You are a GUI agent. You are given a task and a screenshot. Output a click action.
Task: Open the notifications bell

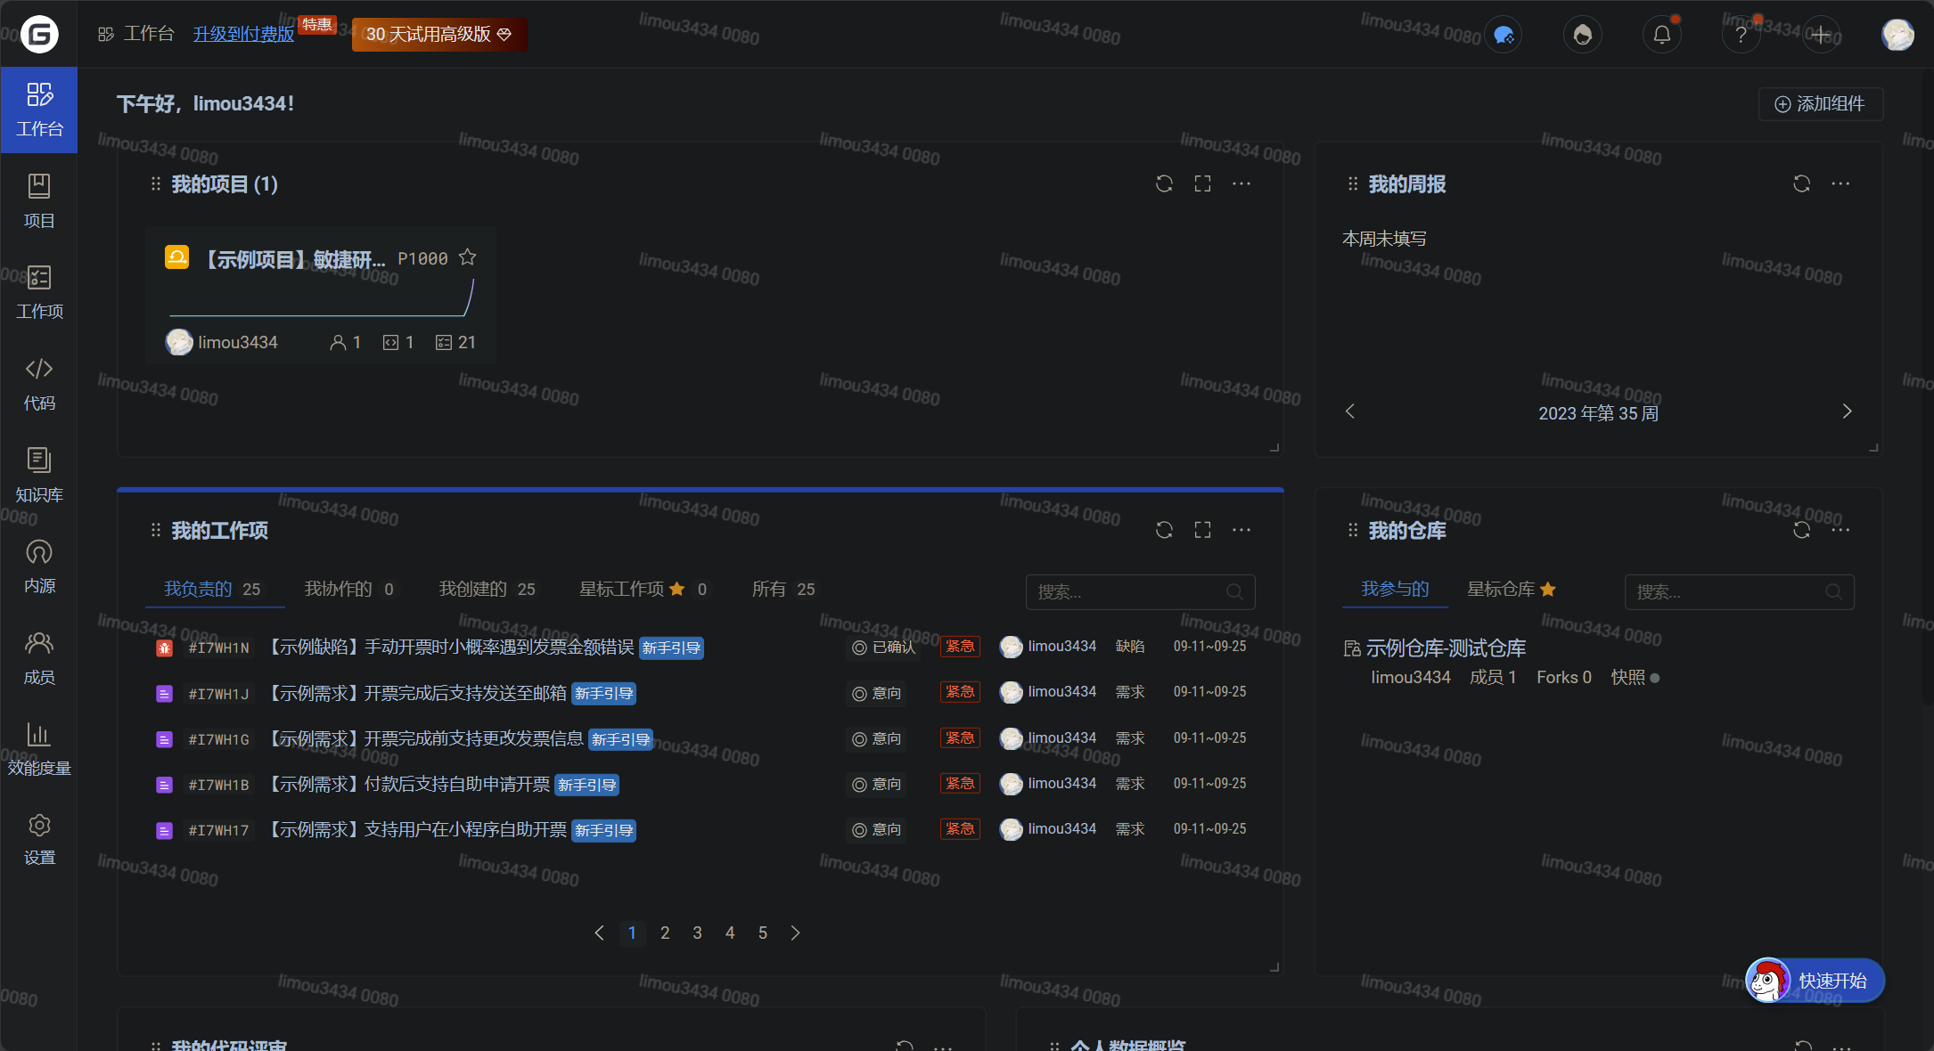click(1661, 35)
